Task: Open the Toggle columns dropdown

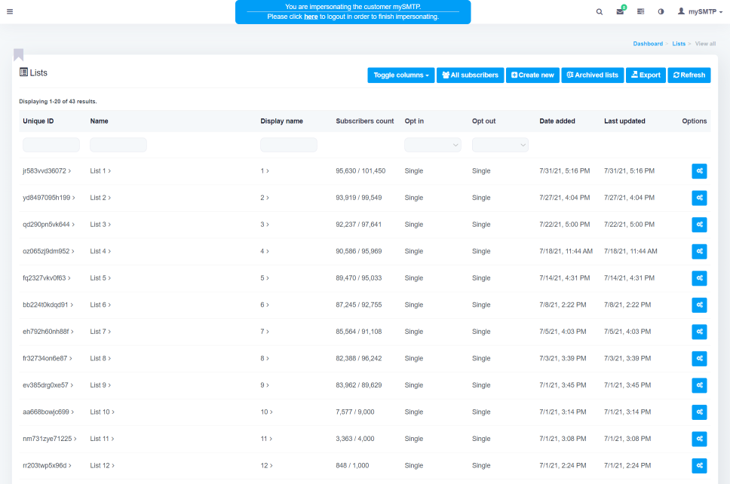Action: pyautogui.click(x=400, y=75)
